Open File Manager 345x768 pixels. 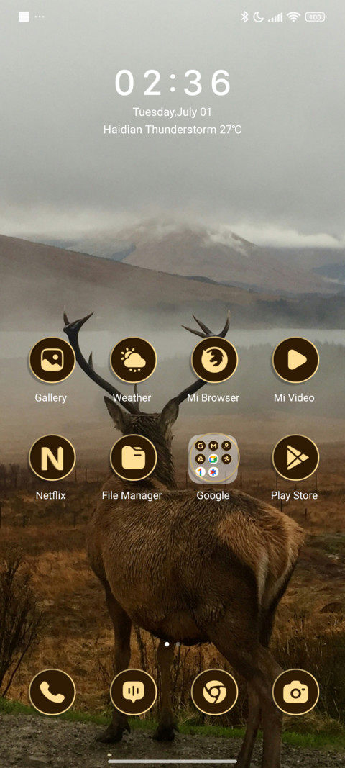133,458
